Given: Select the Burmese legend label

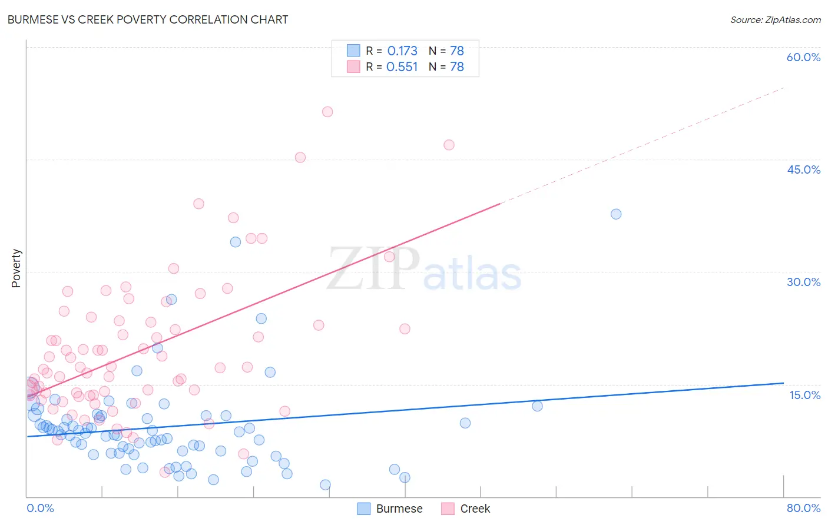Looking at the screenshot, I should 399,509.
